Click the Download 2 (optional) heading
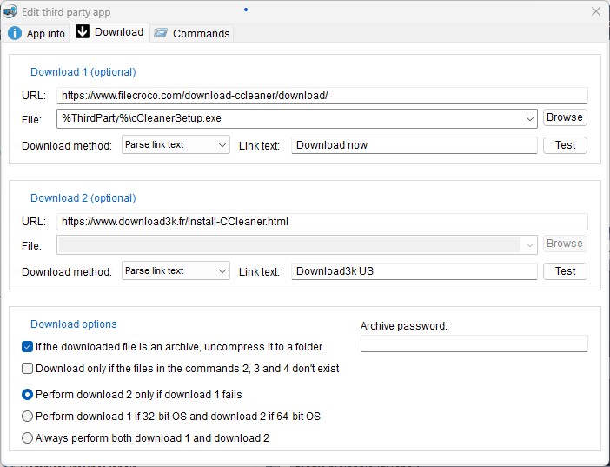610x467 pixels. coord(83,198)
